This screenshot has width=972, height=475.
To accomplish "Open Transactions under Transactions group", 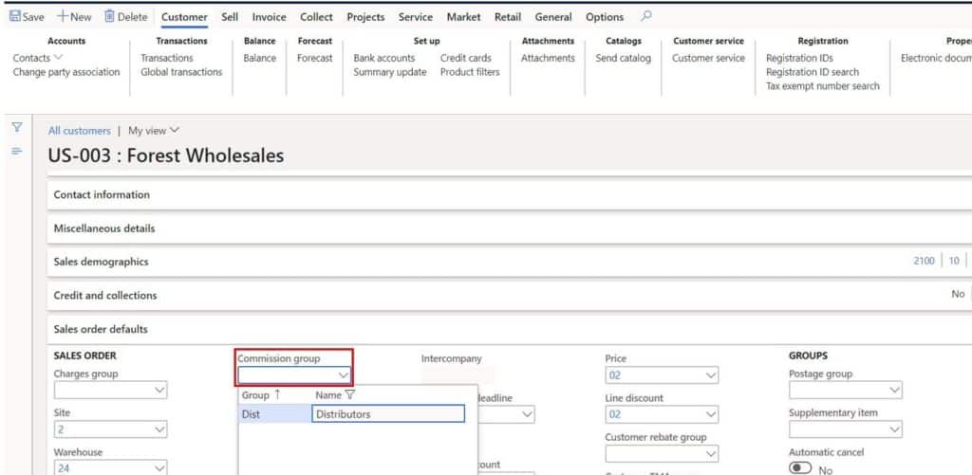I will [167, 58].
